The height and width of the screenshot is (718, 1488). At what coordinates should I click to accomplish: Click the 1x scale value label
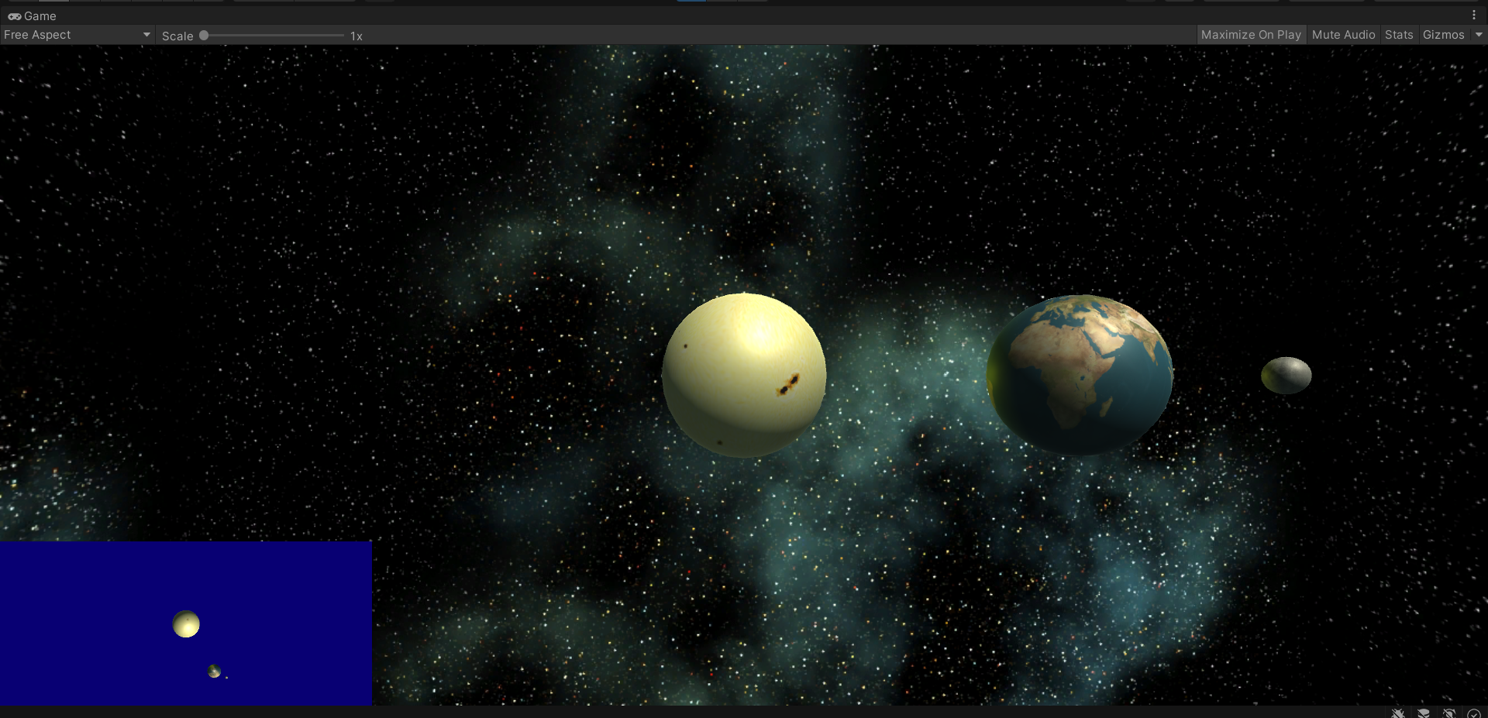pos(356,36)
